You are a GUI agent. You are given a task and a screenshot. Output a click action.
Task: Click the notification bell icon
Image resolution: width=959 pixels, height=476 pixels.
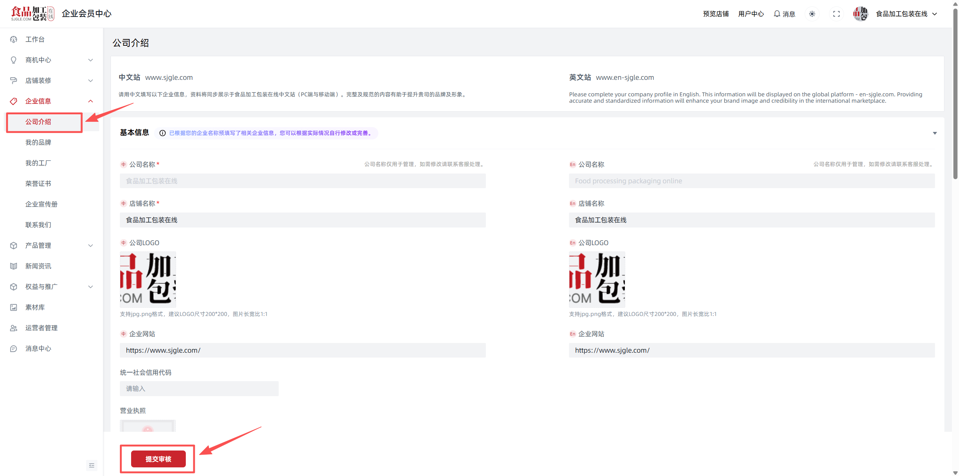tap(777, 14)
